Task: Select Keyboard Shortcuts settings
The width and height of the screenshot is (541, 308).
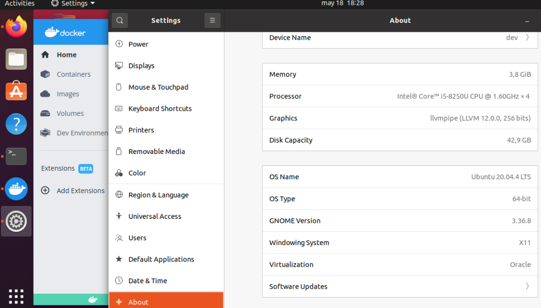Action: tap(166, 108)
